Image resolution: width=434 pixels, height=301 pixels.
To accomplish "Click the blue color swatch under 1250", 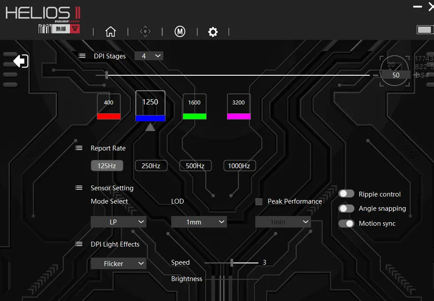I will (150, 118).
